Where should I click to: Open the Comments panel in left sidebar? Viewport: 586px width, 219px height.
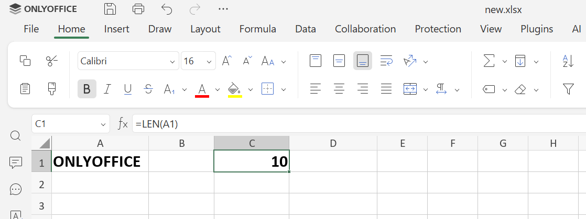point(15,163)
